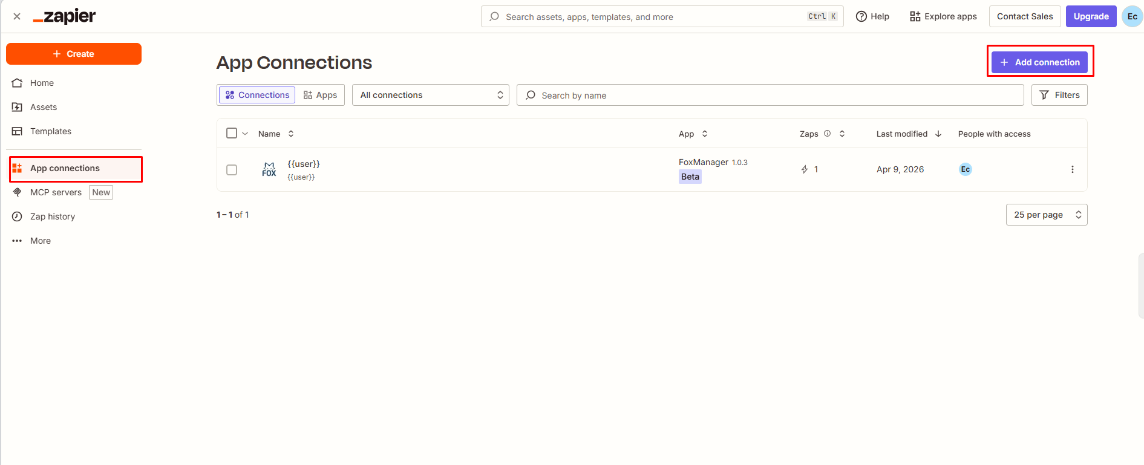Open the row's three-dot options menu
1144x465 pixels.
(x=1072, y=169)
